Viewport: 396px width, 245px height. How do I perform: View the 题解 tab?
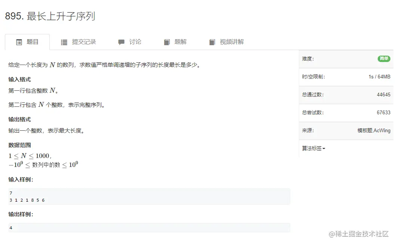click(179, 42)
